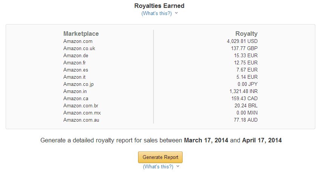This screenshot has width=321, height=174.
Task: Expand the chevron beside the Royalties Earned help link
Action: click(176, 13)
